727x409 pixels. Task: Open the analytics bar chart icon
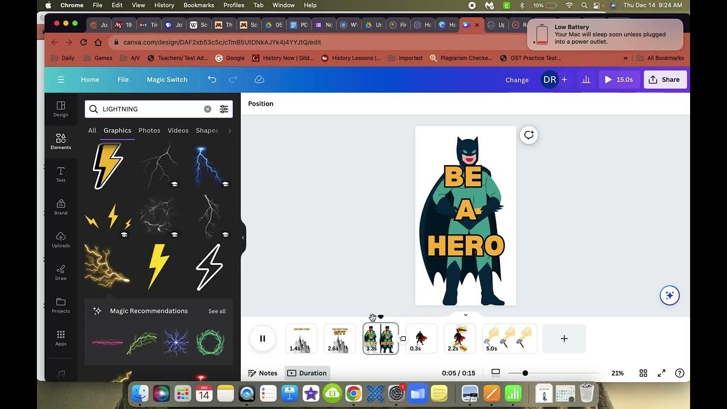pyautogui.click(x=586, y=80)
